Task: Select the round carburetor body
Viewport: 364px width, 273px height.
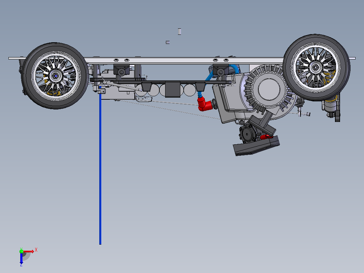Action: point(248,134)
